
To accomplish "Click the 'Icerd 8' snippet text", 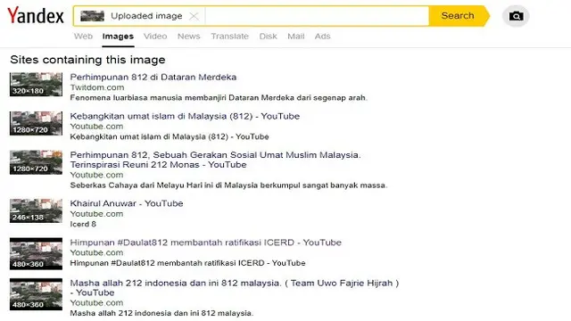I will (83, 224).
